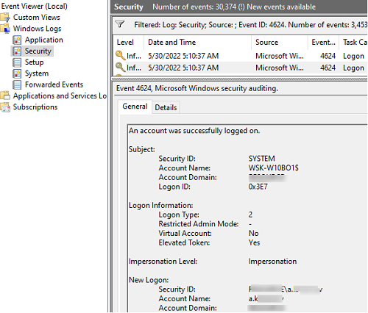Open Custom Views in the tree

[x=37, y=18]
